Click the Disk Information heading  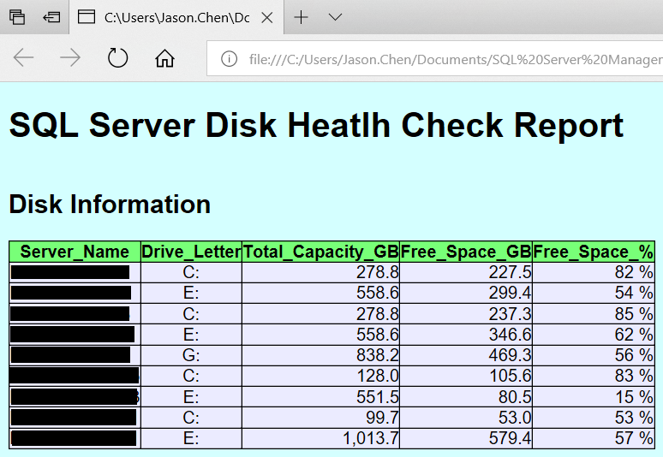tap(110, 204)
